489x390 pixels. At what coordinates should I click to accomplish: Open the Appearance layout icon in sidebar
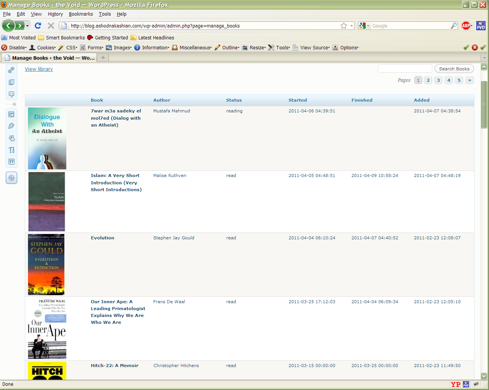pyautogui.click(x=11, y=114)
